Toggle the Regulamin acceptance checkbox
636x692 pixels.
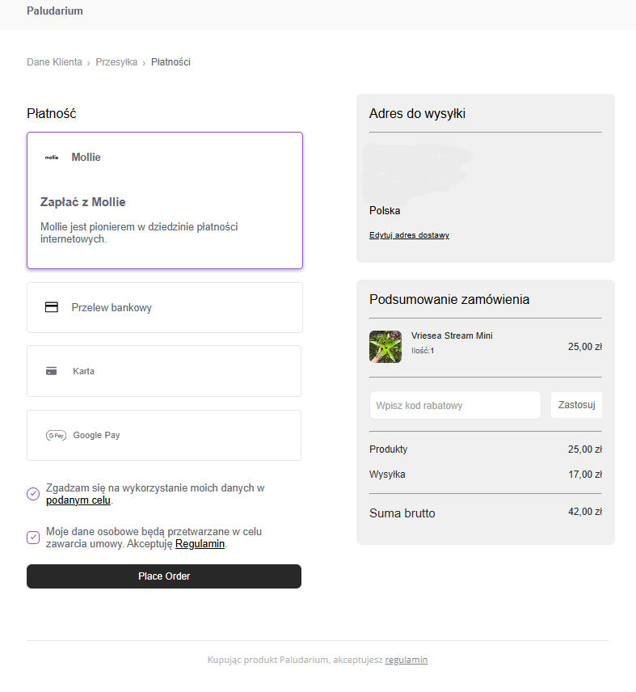(33, 538)
